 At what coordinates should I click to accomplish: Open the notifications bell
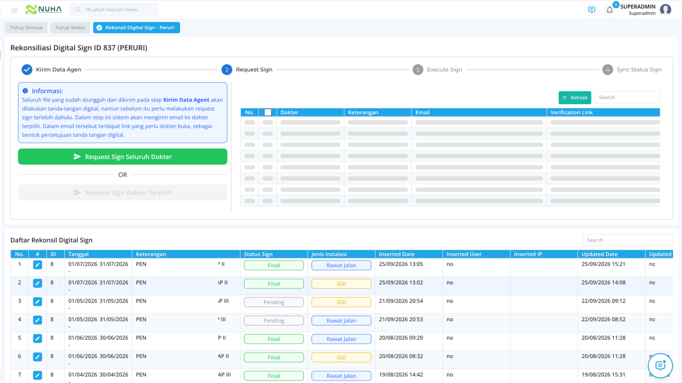tap(610, 10)
